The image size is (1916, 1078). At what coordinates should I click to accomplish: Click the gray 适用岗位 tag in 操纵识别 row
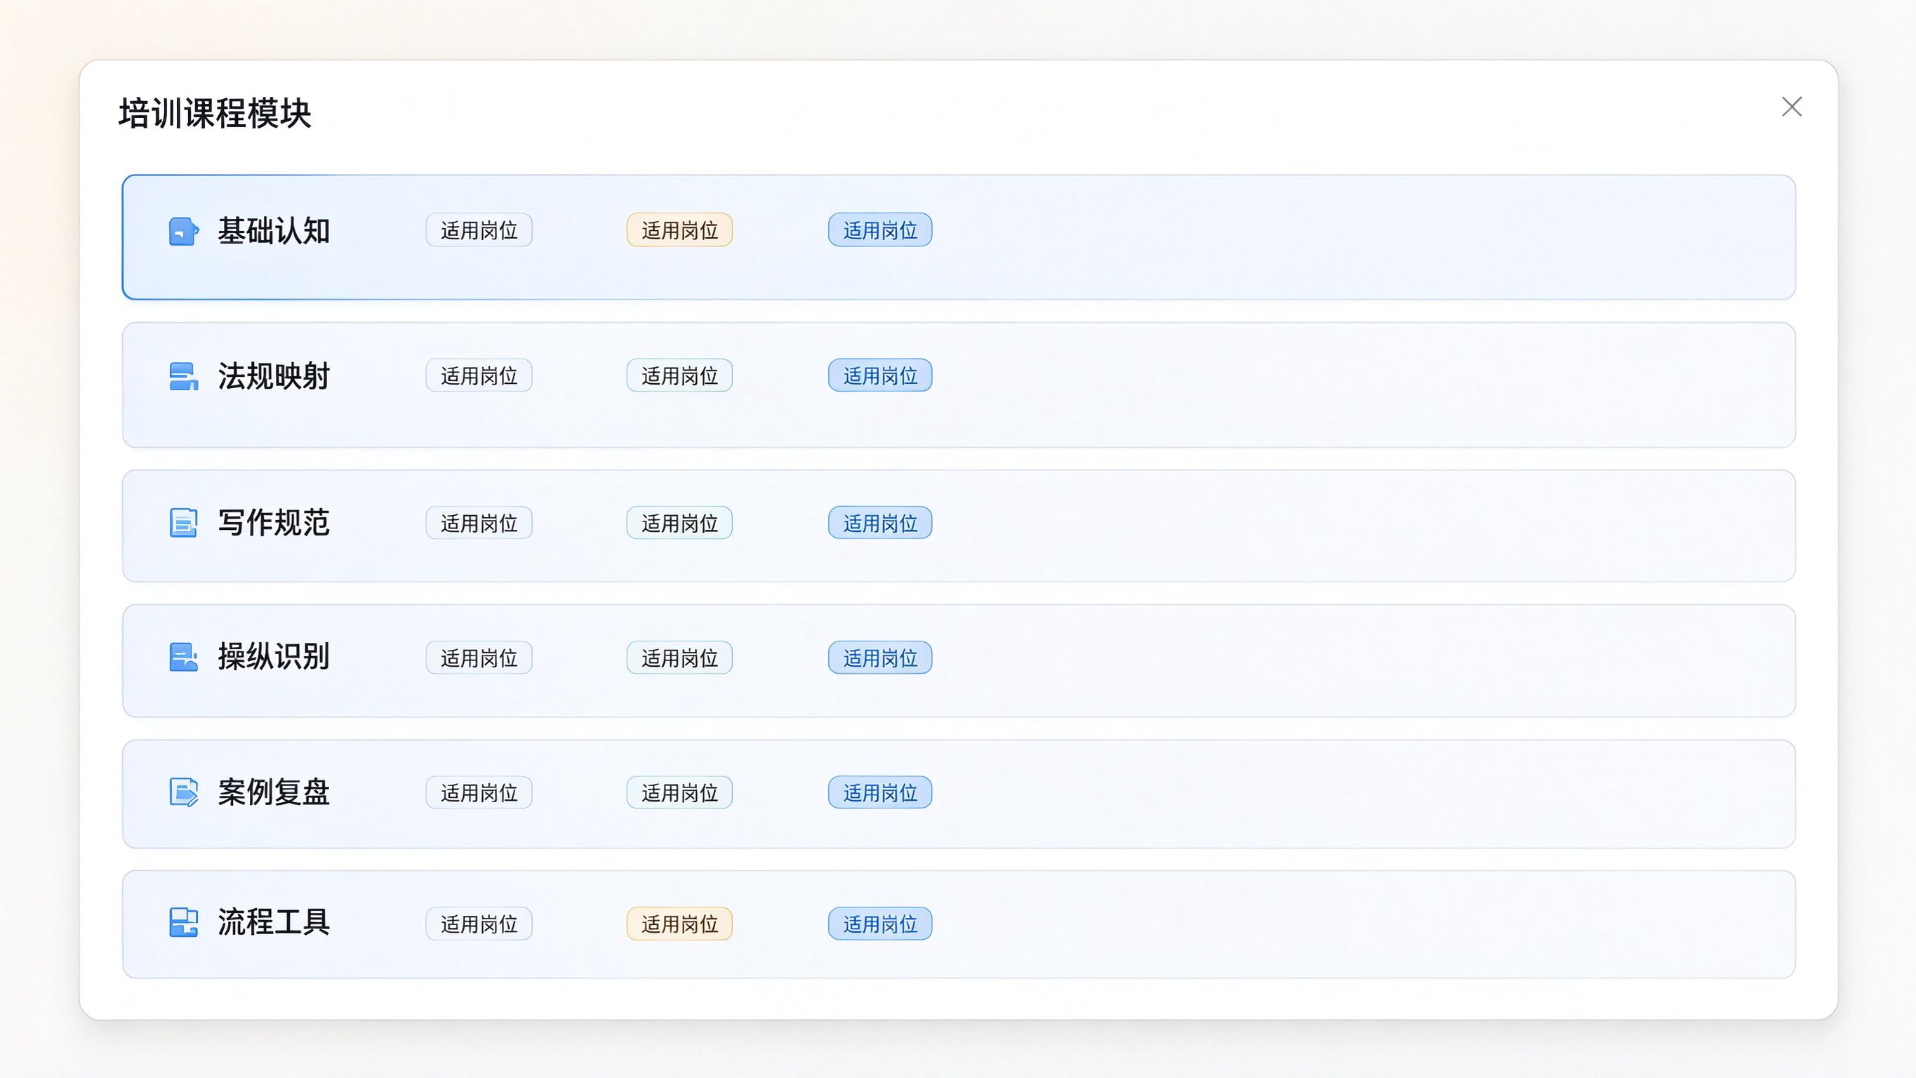pyautogui.click(x=479, y=658)
